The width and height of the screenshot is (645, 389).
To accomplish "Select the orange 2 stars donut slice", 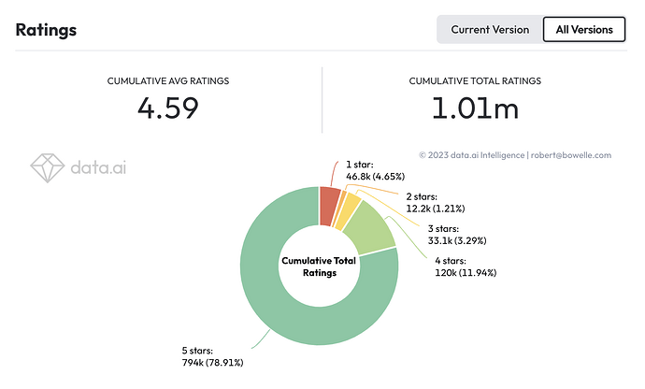I will click(343, 208).
